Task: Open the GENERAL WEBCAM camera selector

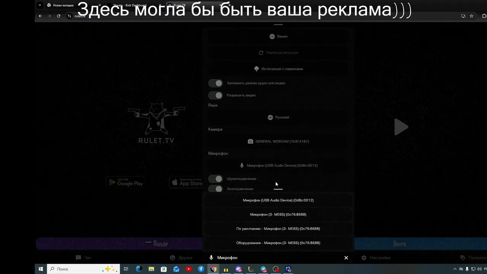Action: click(278, 141)
